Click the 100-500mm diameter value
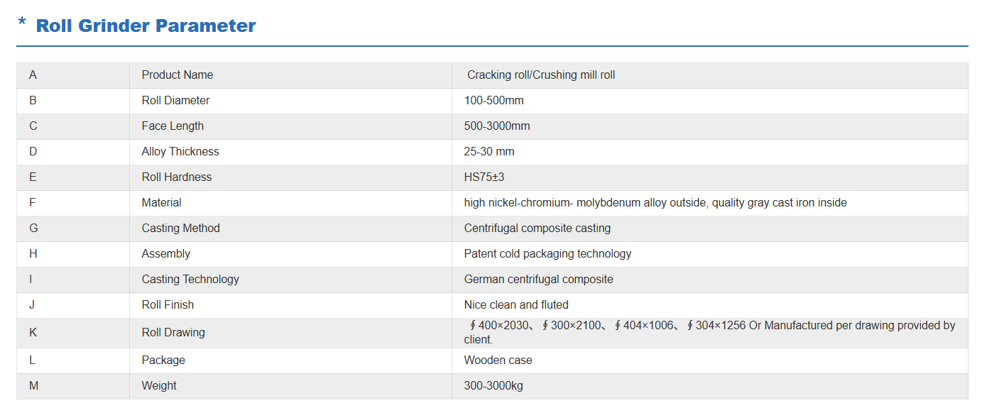This screenshot has width=982, height=413. [x=494, y=101]
